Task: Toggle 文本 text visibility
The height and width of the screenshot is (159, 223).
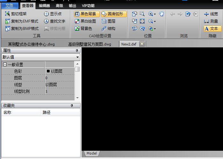Action: [x=212, y=29]
